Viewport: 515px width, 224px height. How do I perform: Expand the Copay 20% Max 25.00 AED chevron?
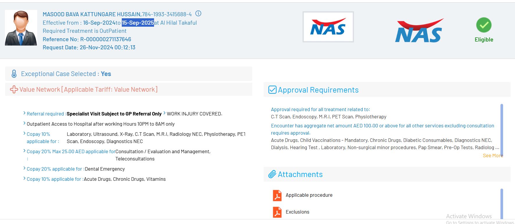(x=24, y=151)
